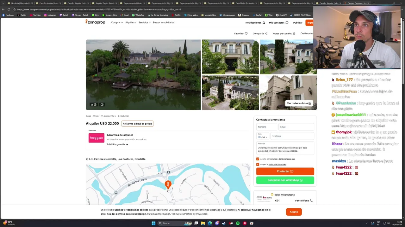This screenshot has height=227, width=405.
Task: Open the YouTube bookmark
Action: [35, 15]
